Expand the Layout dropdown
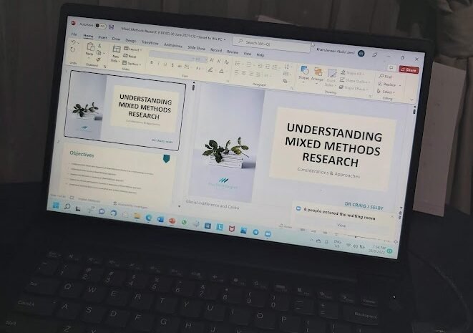Screen dimensions: 473x333 [x=132, y=49]
